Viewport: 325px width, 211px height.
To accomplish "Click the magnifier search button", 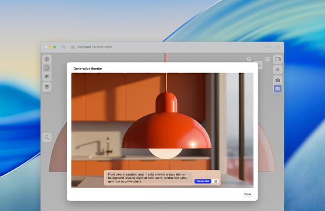I will coord(47,137).
